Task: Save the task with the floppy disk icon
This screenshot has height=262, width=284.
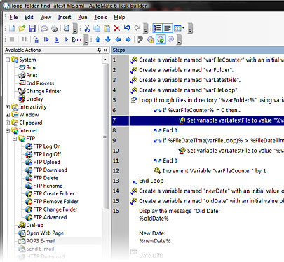Action: pos(32,28)
